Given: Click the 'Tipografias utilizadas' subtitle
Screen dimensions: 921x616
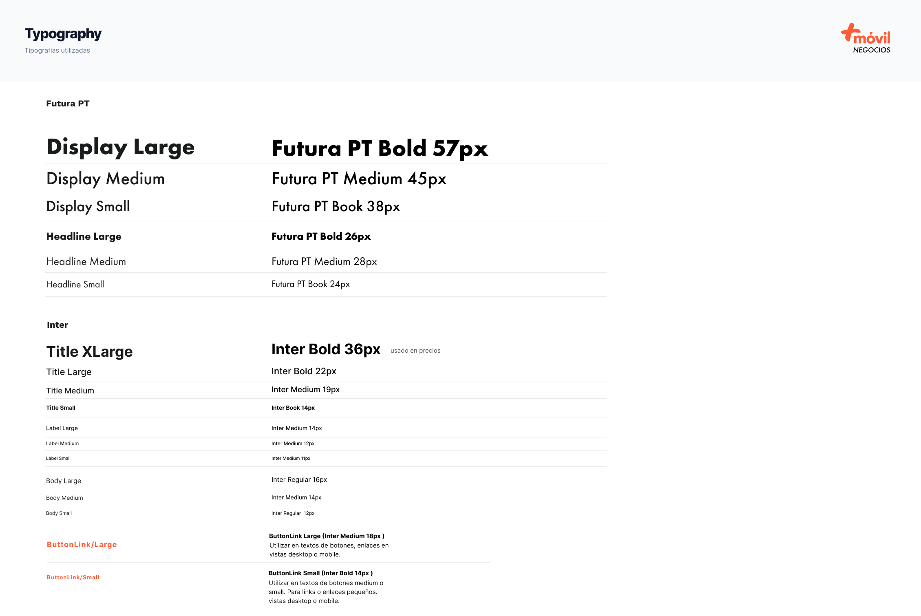Looking at the screenshot, I should [x=57, y=51].
